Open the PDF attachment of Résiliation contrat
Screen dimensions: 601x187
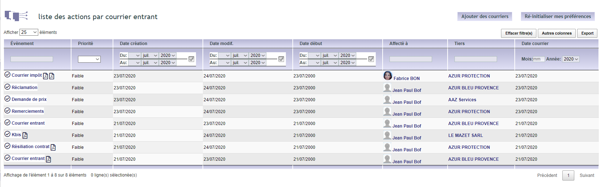[x=53, y=147]
